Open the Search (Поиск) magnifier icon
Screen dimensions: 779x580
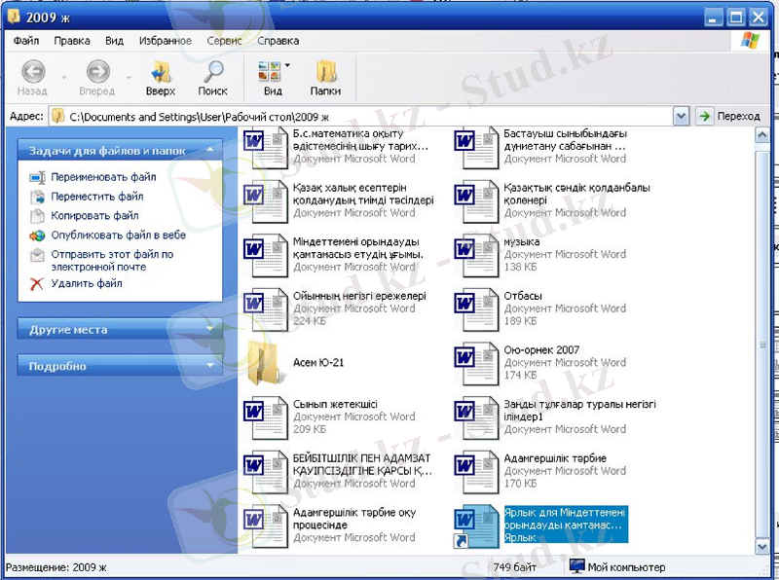point(212,71)
